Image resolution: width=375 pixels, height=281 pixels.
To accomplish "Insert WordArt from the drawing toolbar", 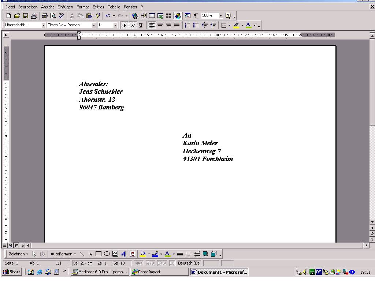I will coord(124,254).
